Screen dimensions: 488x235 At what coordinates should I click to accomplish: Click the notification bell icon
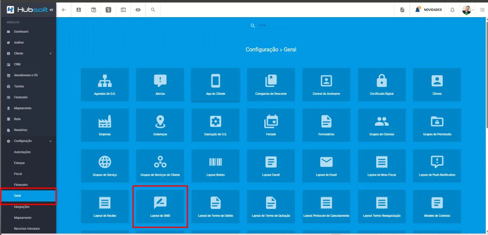coord(452,10)
